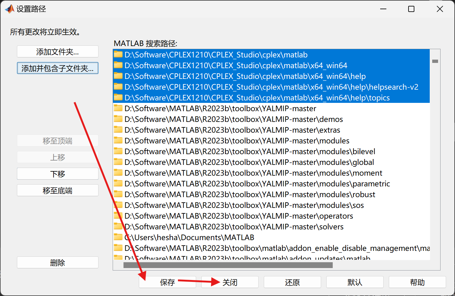Click folder icon of cplex\matlab path
Image resolution: width=455 pixels, height=296 pixels.
click(118, 55)
